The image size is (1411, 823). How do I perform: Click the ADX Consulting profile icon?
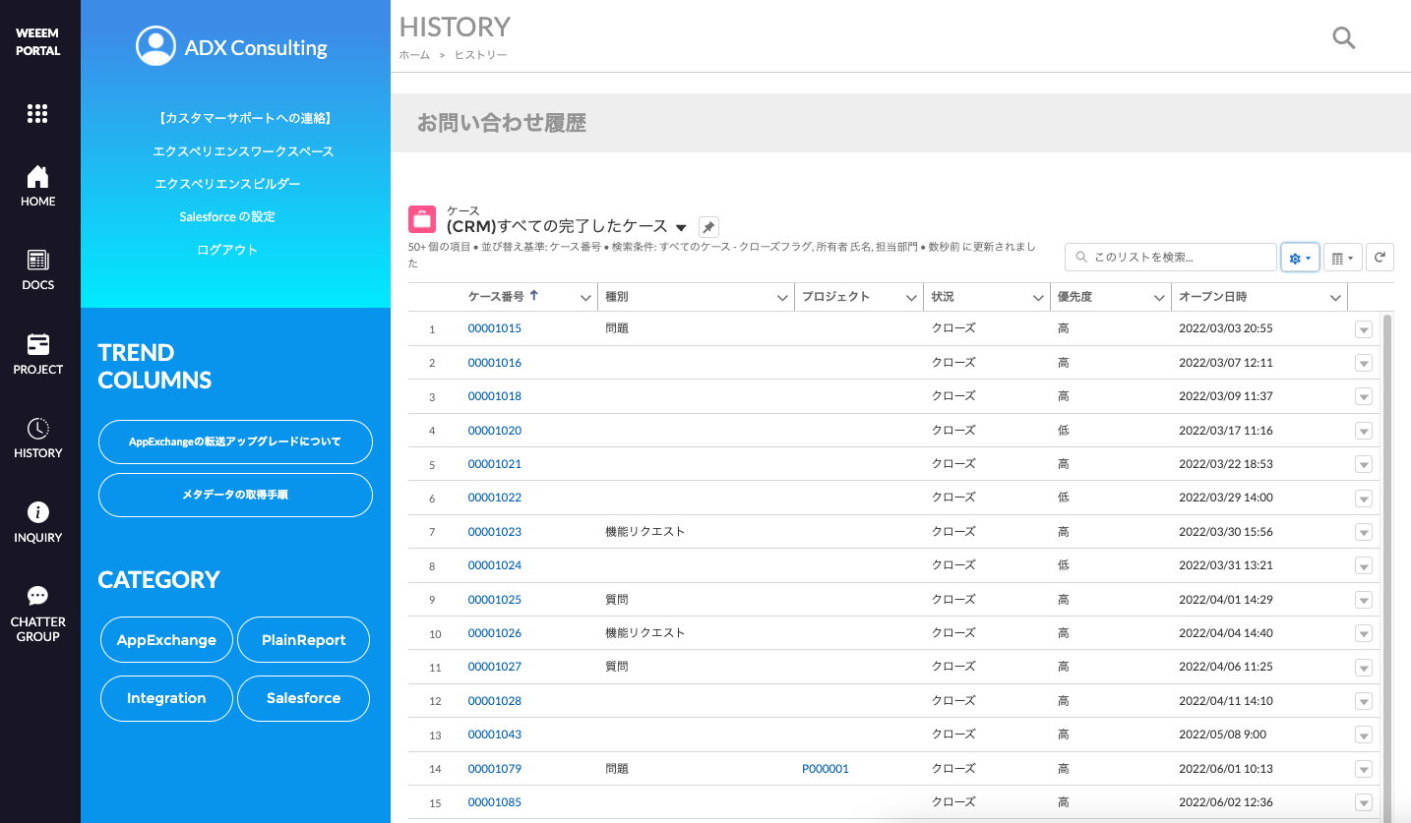(x=155, y=45)
